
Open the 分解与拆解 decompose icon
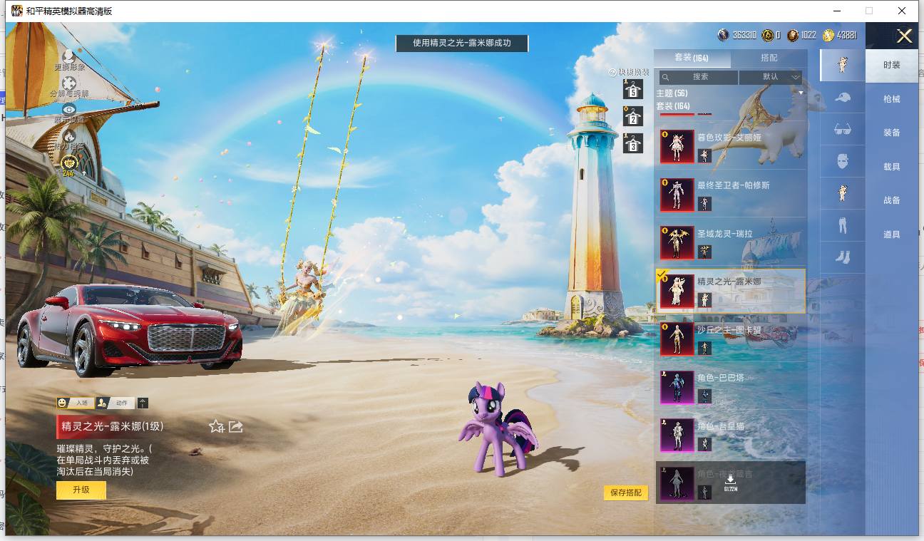click(x=69, y=83)
